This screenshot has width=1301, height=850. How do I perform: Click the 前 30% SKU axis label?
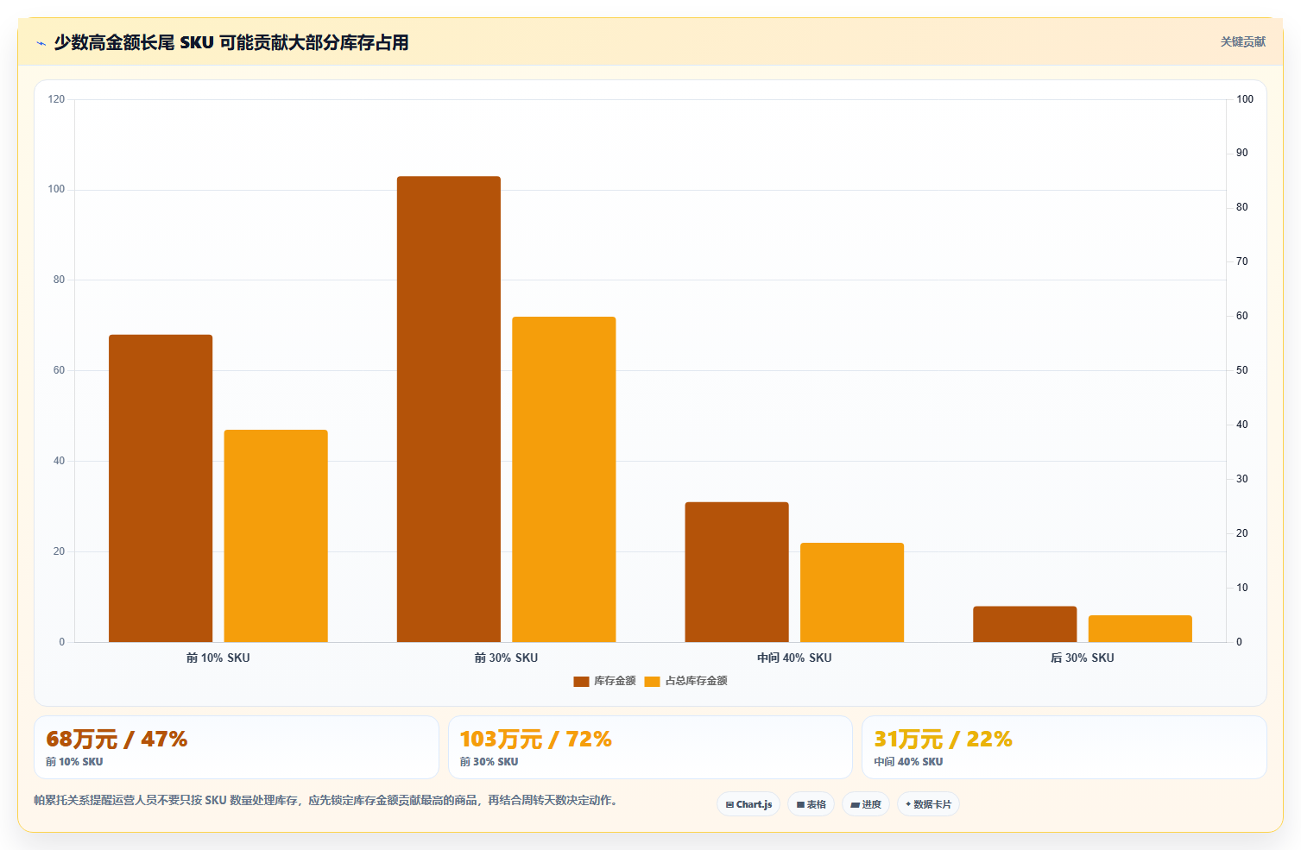point(506,658)
